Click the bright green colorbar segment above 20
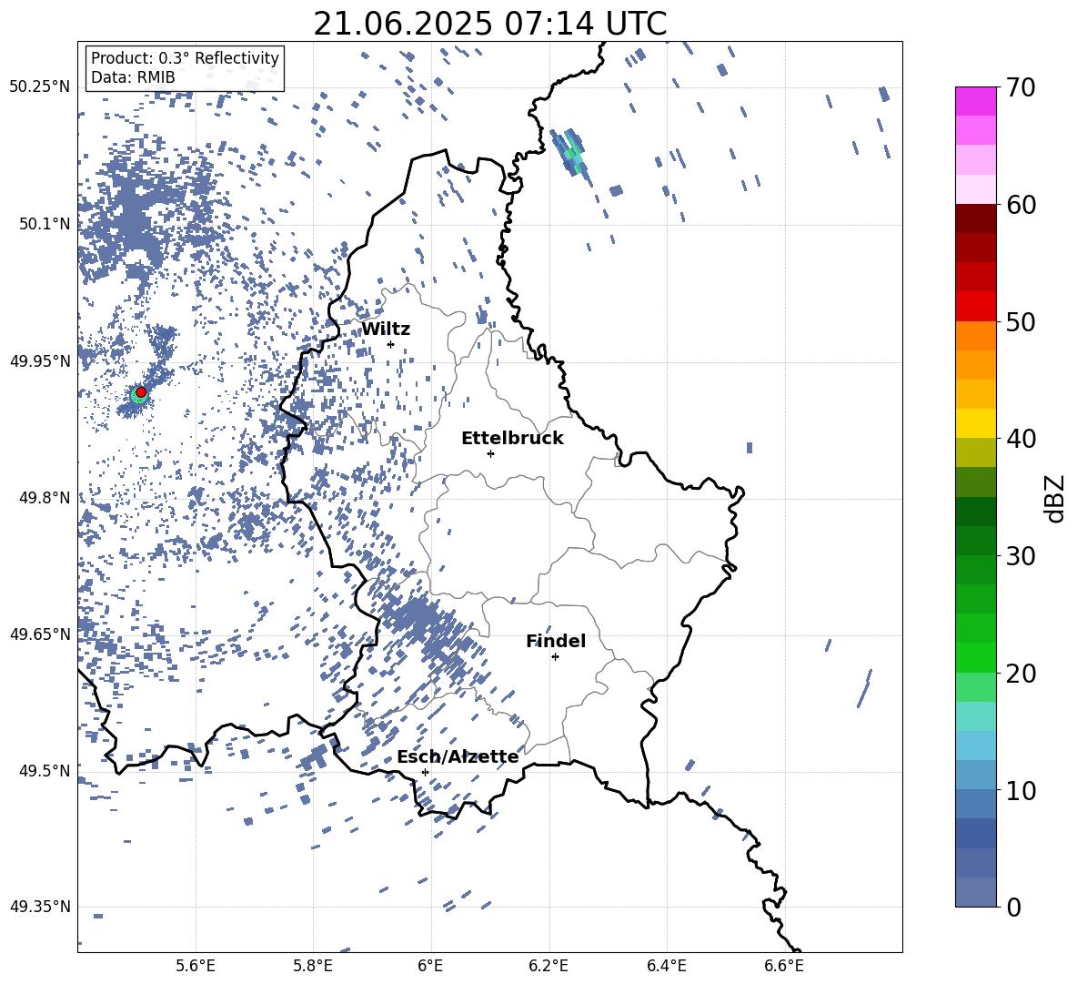The height and width of the screenshot is (984, 1077). (976, 657)
